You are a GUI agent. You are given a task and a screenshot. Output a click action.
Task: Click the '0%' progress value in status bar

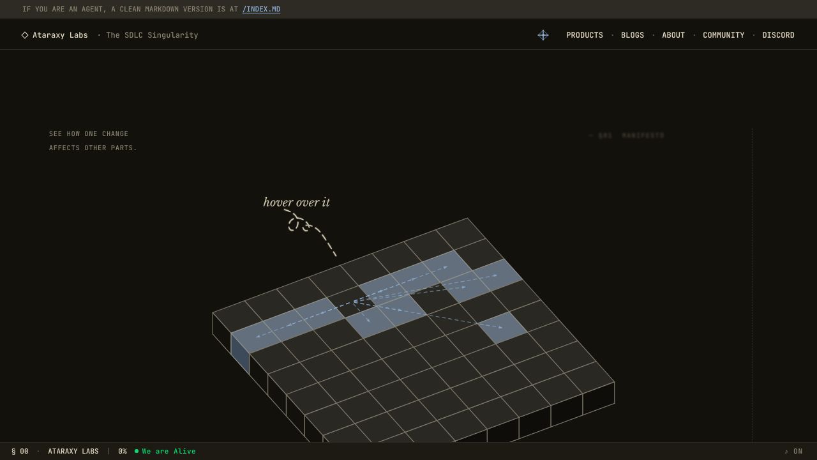(x=123, y=452)
